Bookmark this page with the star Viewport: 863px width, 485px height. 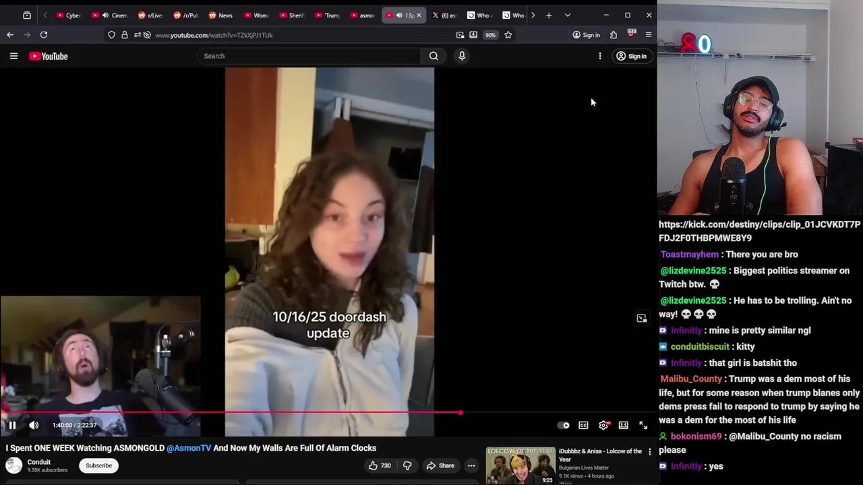click(x=508, y=35)
